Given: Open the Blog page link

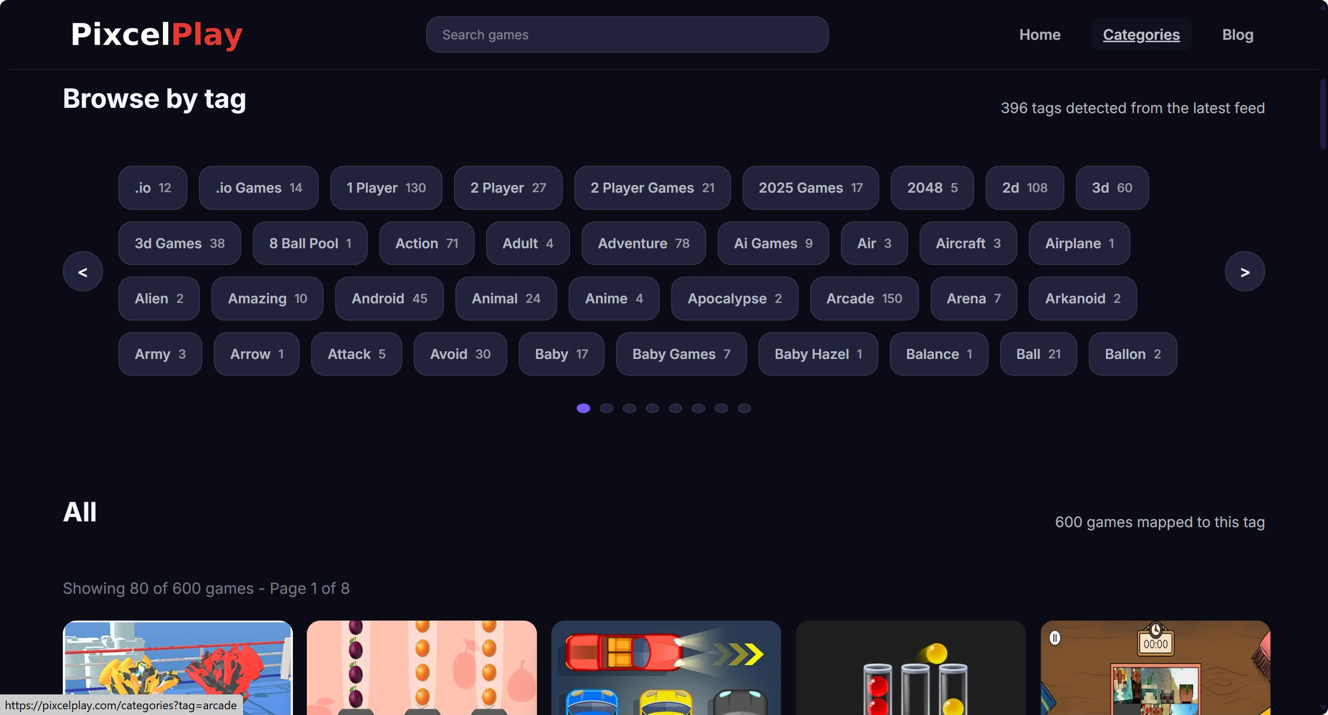Looking at the screenshot, I should [1237, 35].
